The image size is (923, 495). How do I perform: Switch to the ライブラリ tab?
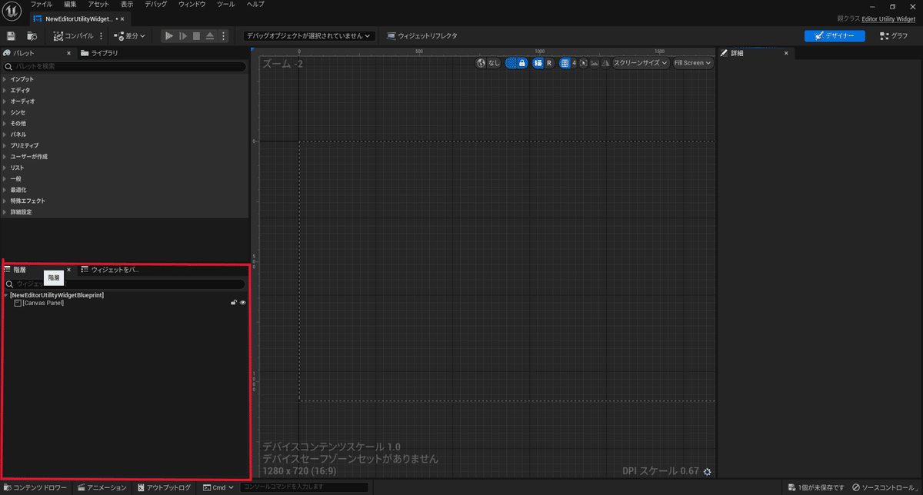103,52
